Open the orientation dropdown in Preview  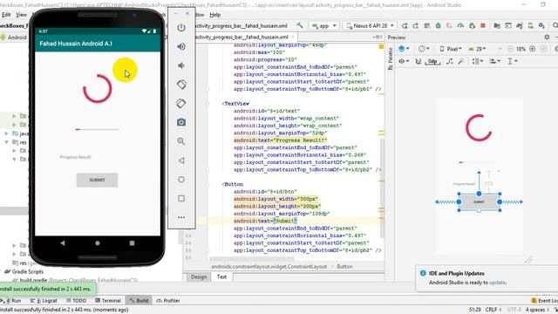click(x=424, y=49)
